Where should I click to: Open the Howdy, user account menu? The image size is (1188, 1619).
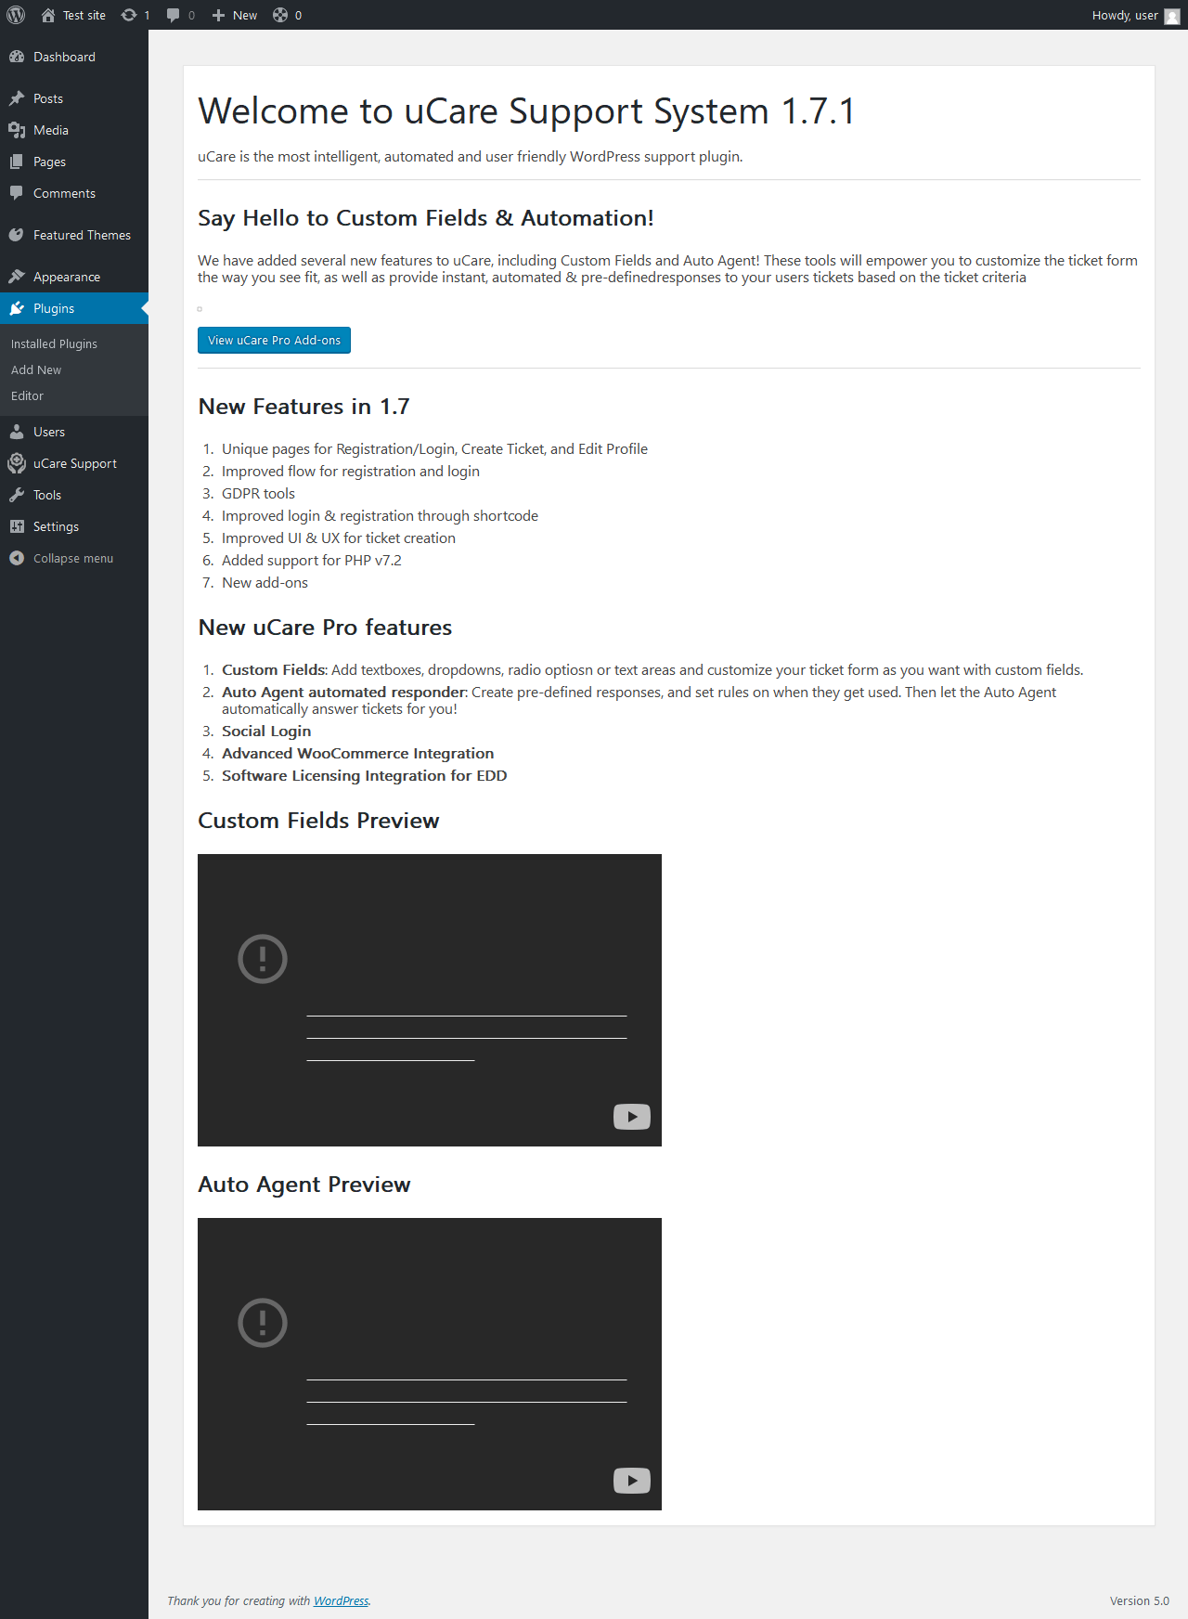tap(1136, 15)
